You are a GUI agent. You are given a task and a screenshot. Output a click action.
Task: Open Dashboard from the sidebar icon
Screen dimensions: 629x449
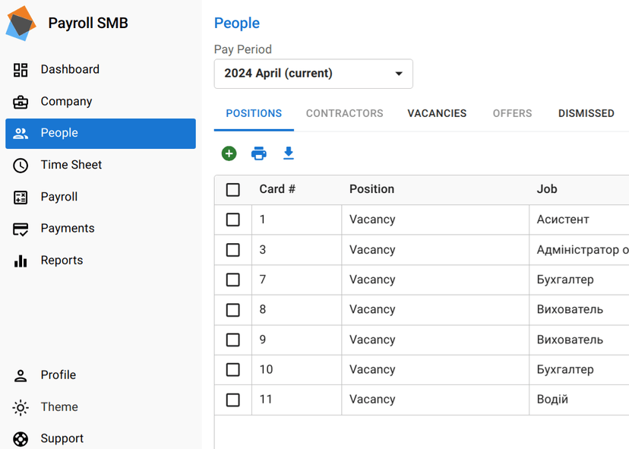click(x=21, y=70)
